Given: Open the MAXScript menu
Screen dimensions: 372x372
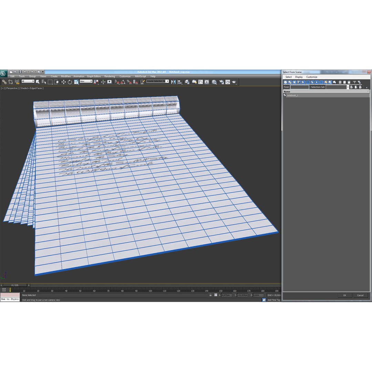Looking at the screenshot, I should pyautogui.click(x=141, y=76).
